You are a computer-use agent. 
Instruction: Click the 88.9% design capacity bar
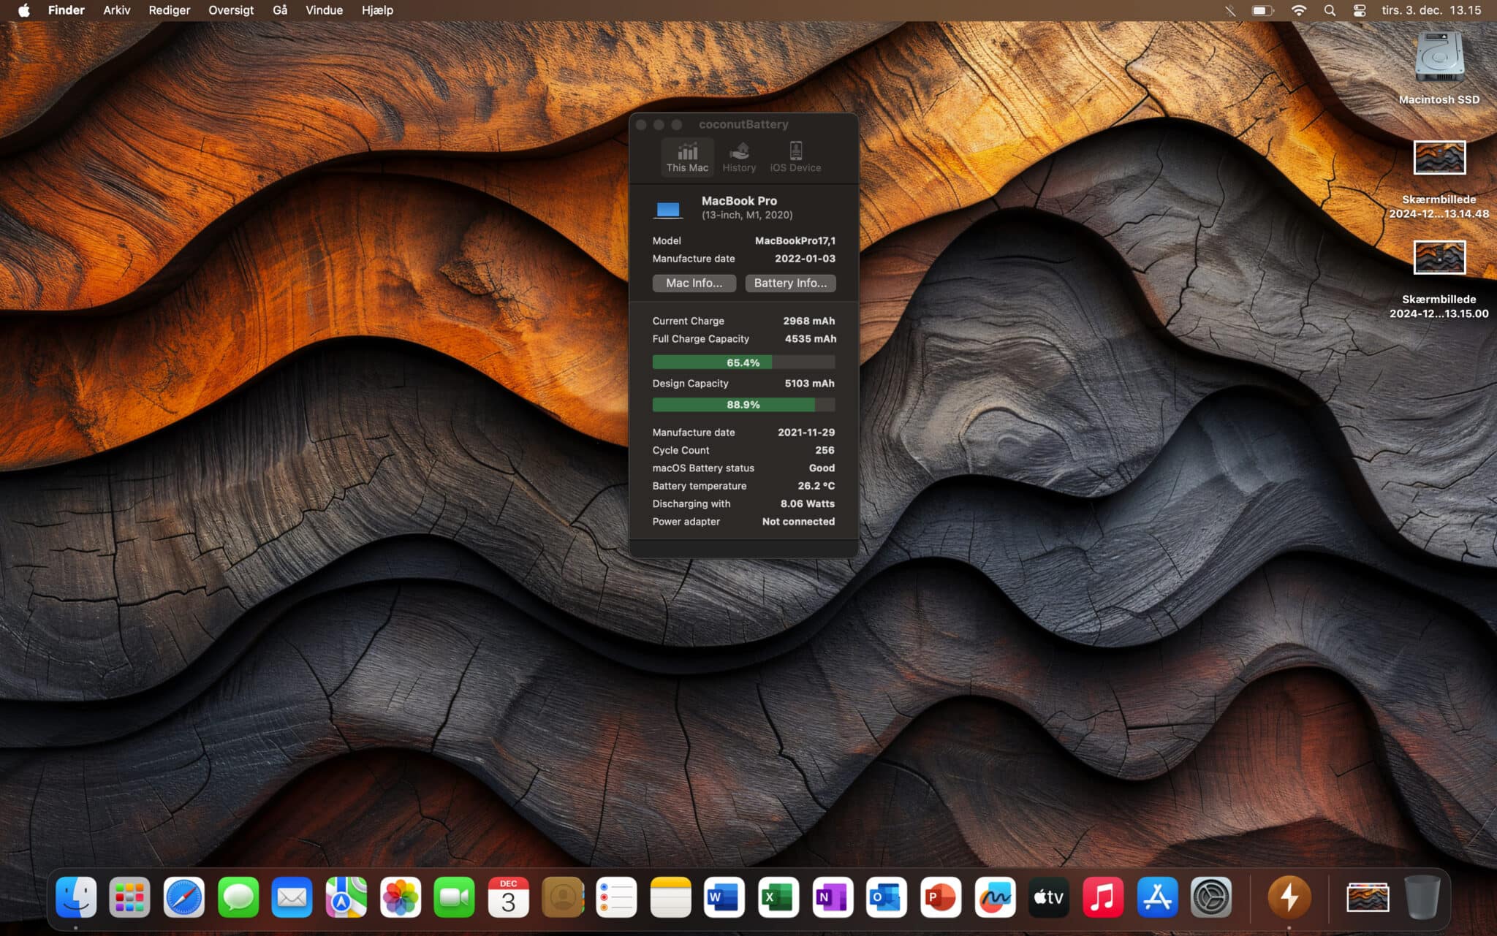click(x=743, y=405)
